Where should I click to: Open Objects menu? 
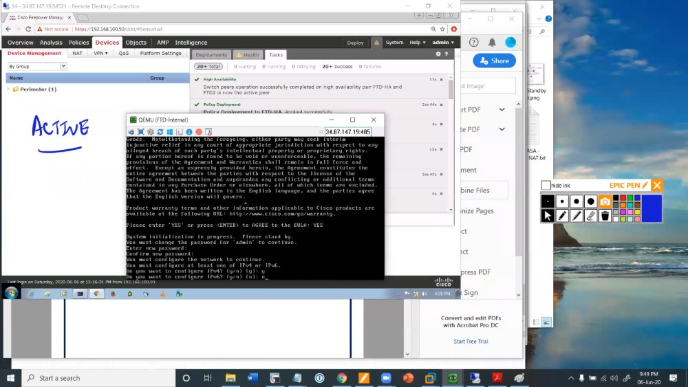136,43
